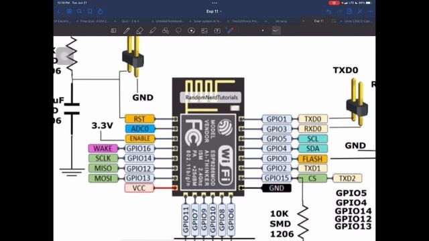
Task: Go back with the back arrow
Action: 59,11
